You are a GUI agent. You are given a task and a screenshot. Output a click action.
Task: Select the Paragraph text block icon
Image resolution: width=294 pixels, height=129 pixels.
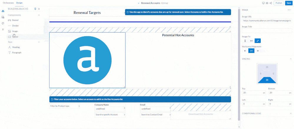coord(9,53)
